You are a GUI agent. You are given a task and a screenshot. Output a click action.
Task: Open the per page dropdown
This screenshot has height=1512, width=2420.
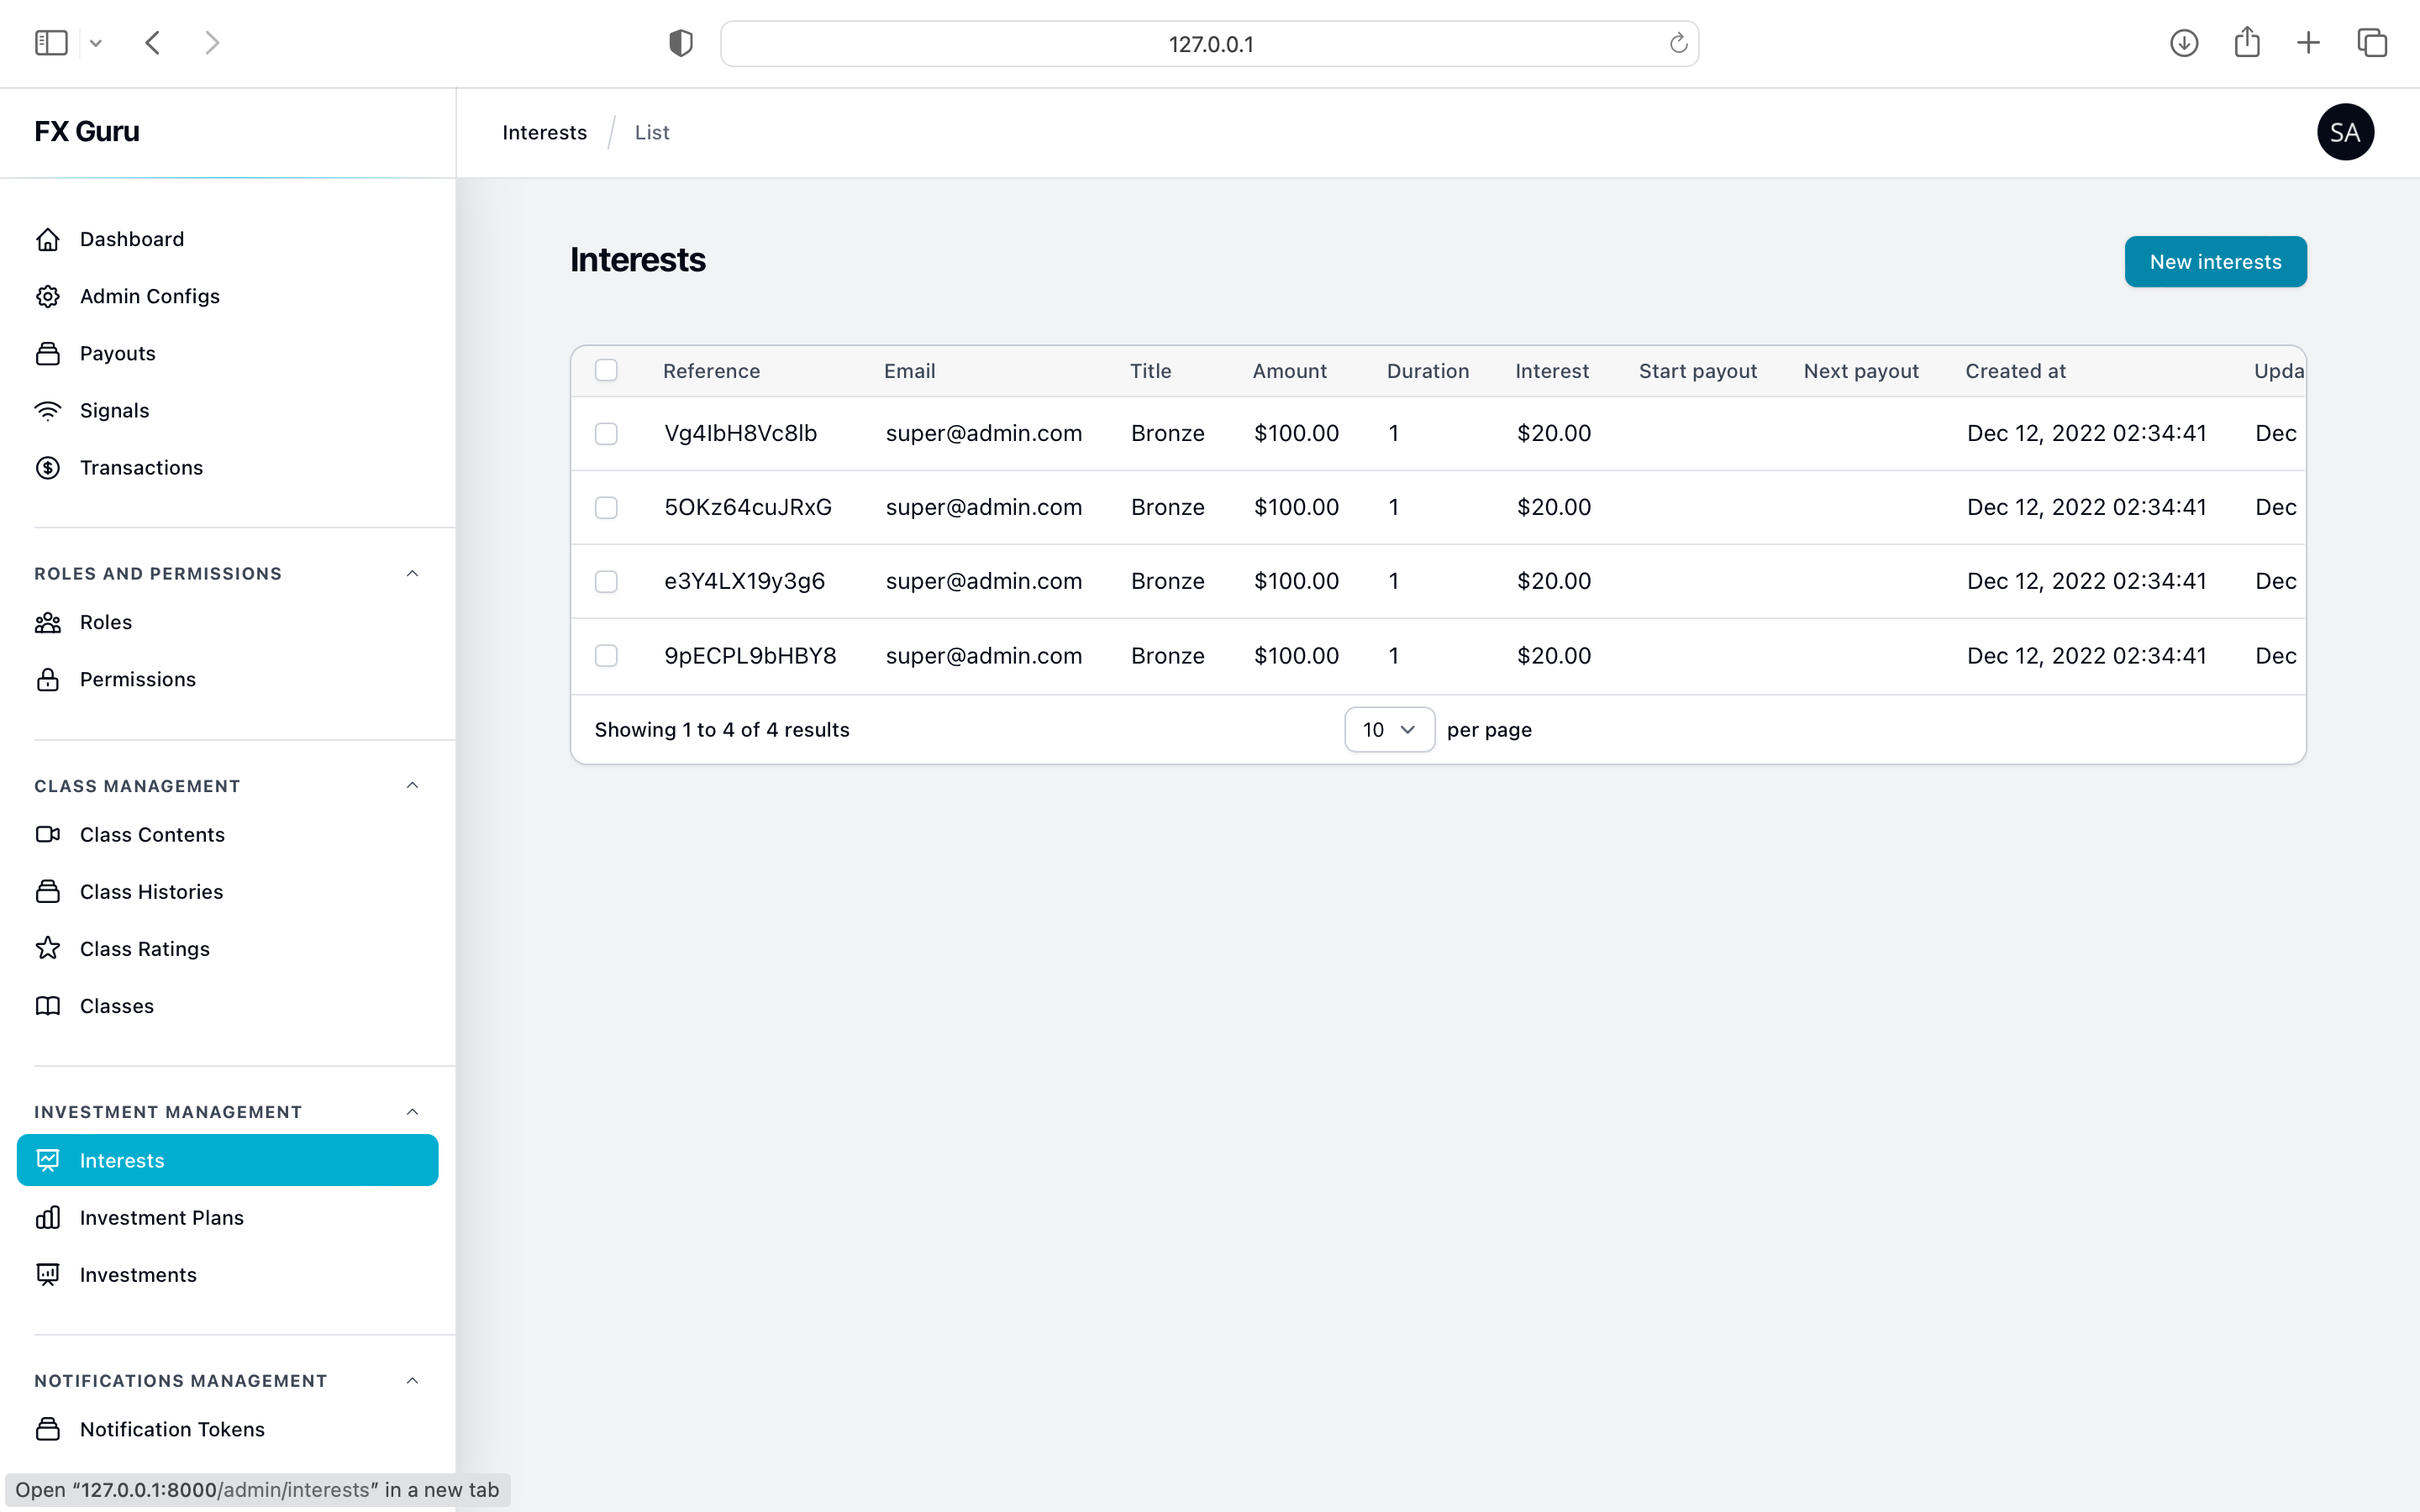(1389, 730)
